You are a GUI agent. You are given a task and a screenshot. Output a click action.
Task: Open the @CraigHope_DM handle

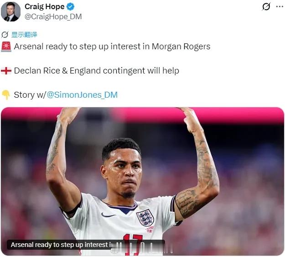coord(53,16)
